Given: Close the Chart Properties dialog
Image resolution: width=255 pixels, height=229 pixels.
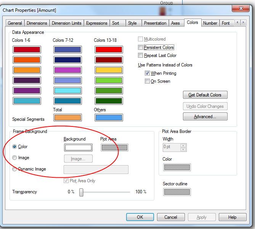Looking at the screenshot, I should [x=241, y=8].
